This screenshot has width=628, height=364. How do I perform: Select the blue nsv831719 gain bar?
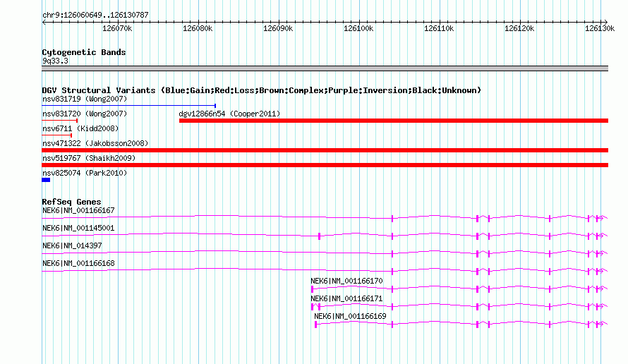coord(129,106)
